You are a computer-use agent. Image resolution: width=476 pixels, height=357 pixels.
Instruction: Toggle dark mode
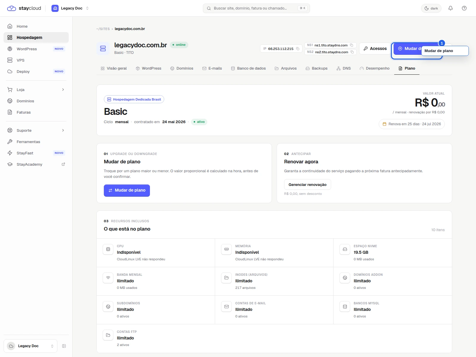431,8
